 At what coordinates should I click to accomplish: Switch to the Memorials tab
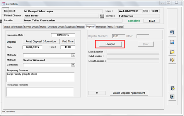click(x=101, y=27)
